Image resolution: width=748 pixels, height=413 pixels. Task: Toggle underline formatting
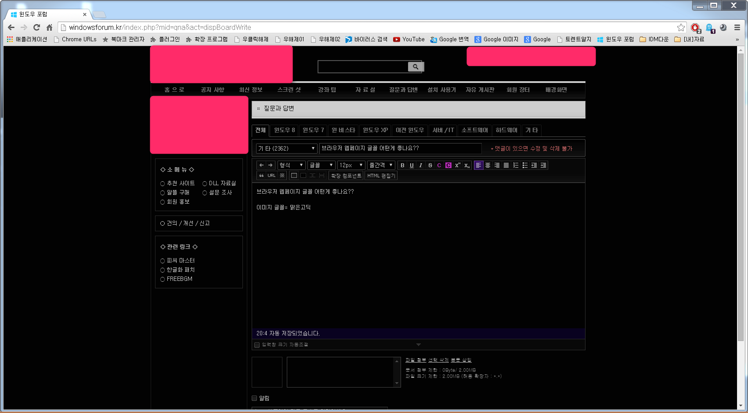click(x=412, y=165)
